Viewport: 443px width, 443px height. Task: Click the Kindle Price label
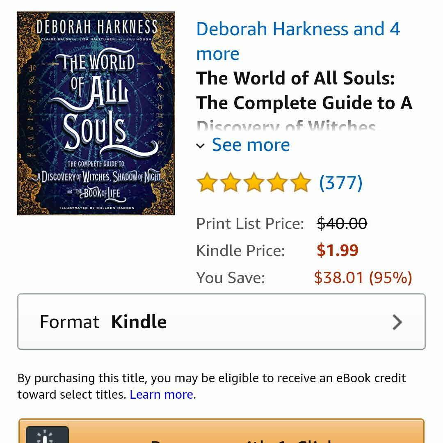(x=240, y=250)
